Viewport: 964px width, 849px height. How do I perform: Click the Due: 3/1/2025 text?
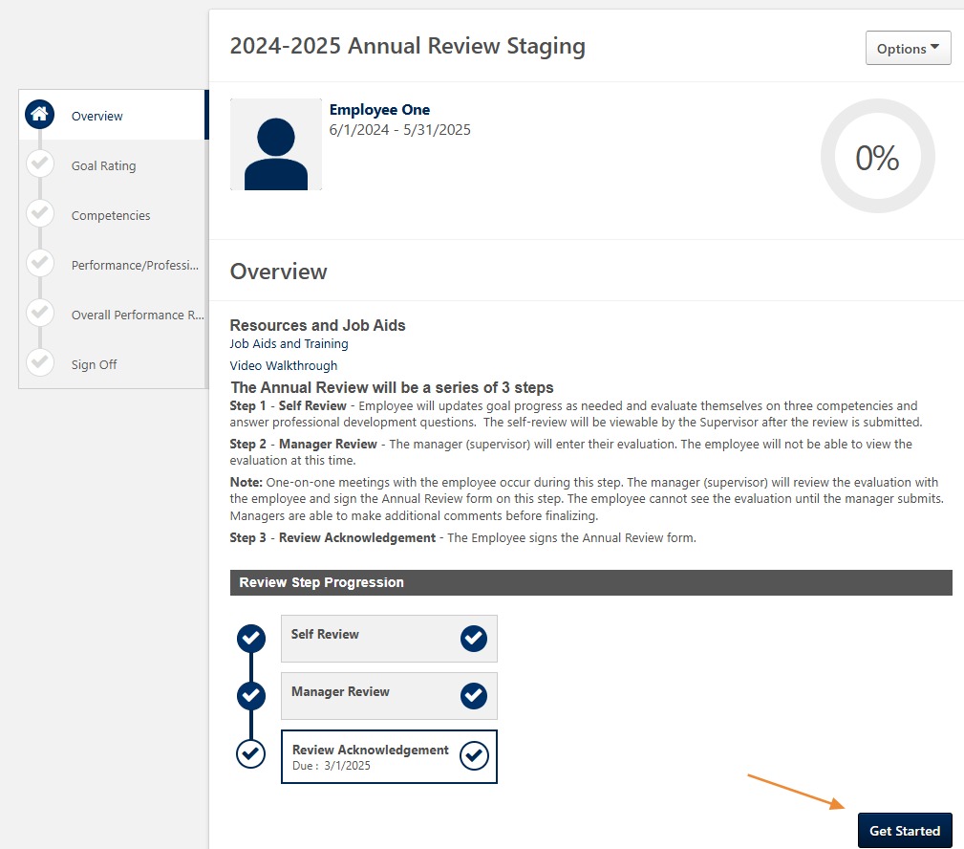click(331, 766)
